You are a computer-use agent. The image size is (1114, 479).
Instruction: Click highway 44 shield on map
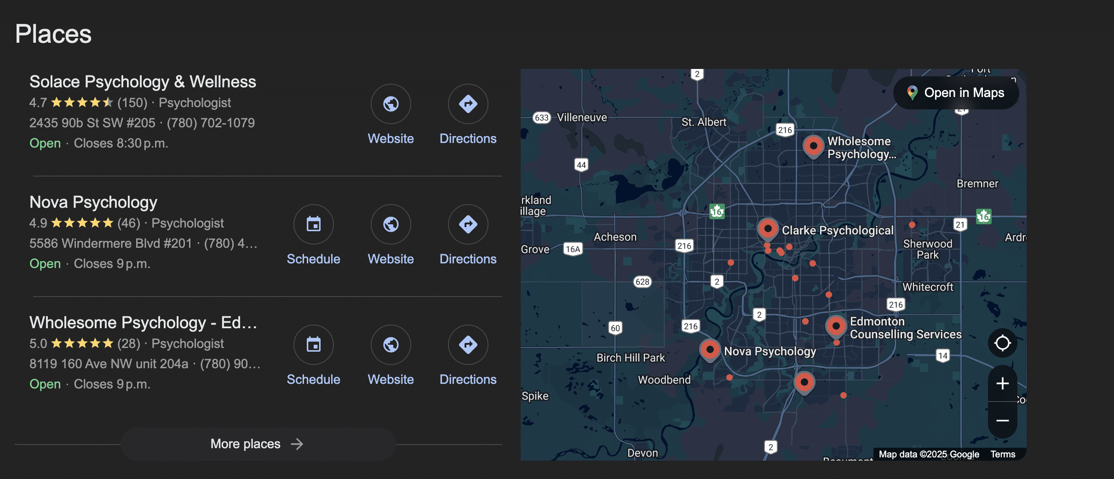pos(581,165)
